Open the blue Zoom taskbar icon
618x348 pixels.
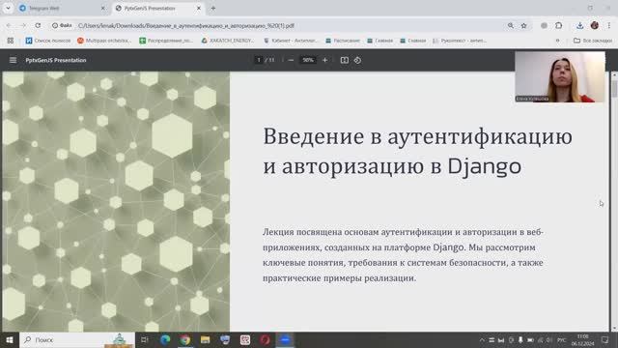pos(285,339)
